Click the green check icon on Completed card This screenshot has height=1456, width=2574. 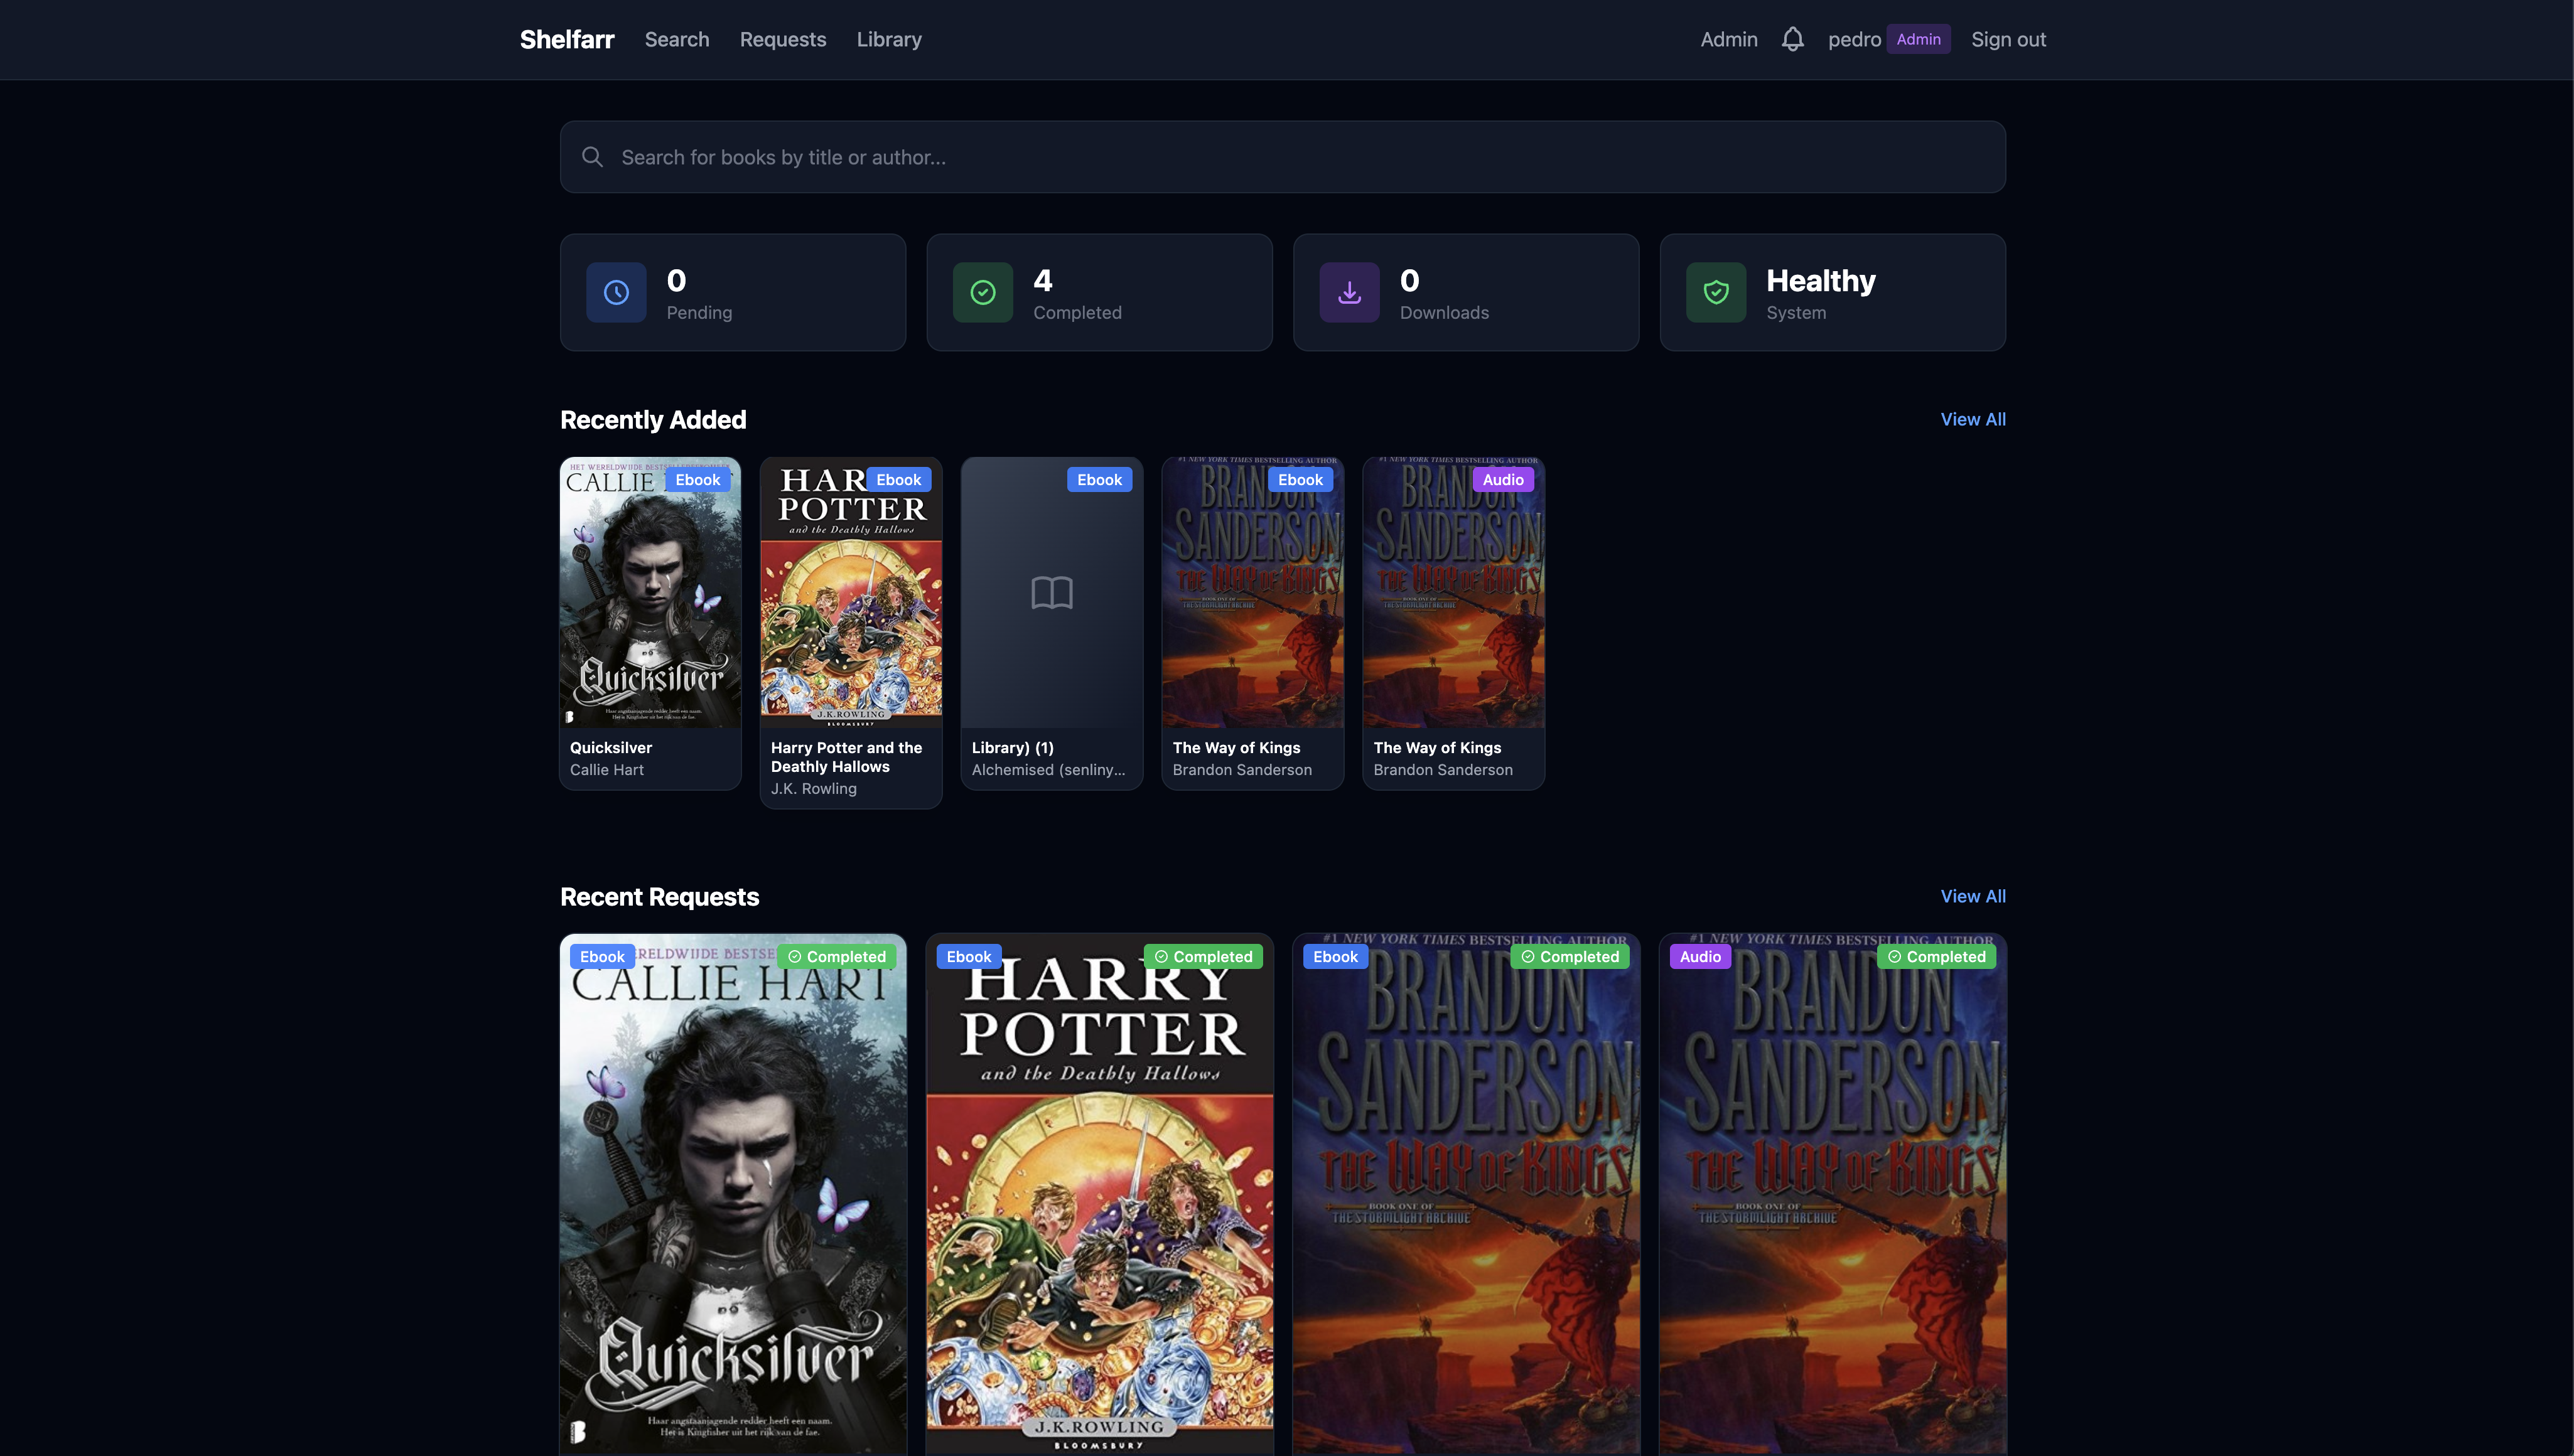pyautogui.click(x=983, y=291)
